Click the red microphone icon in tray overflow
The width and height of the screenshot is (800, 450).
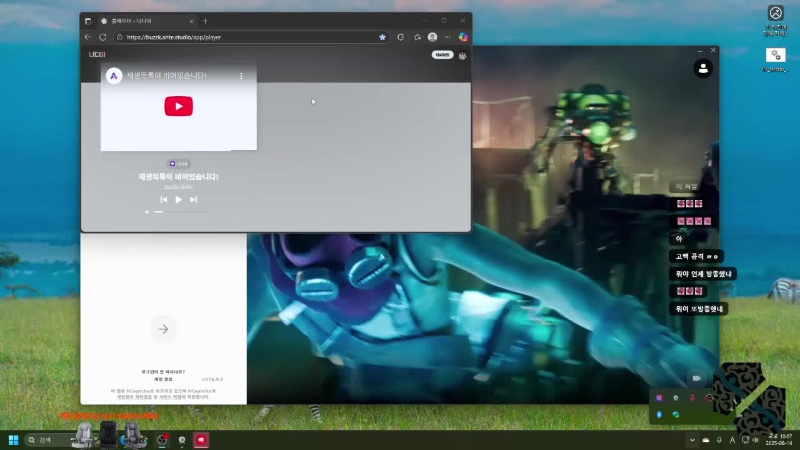[x=692, y=397]
